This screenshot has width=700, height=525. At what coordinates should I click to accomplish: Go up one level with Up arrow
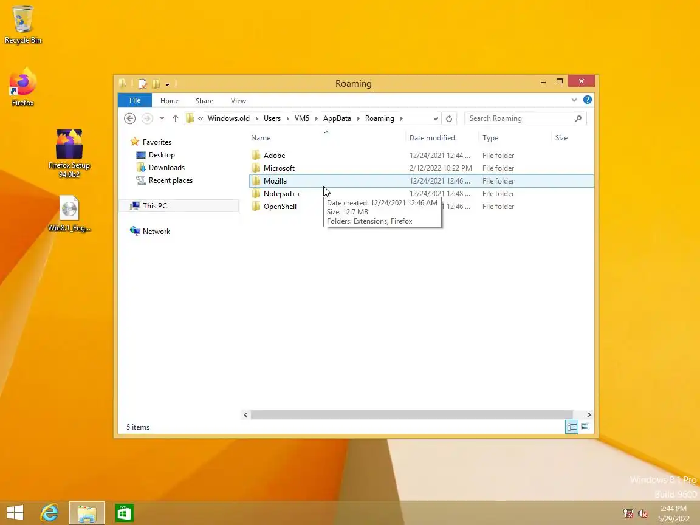[x=176, y=118]
